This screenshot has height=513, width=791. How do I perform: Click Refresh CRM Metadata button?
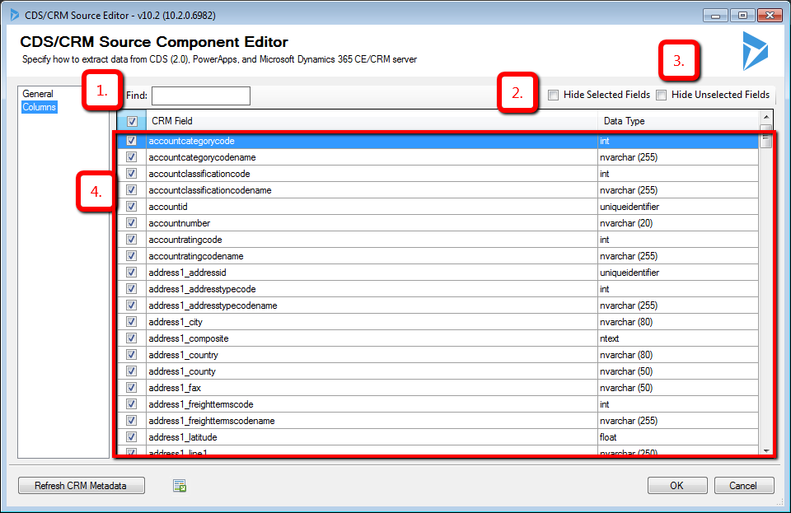82,486
